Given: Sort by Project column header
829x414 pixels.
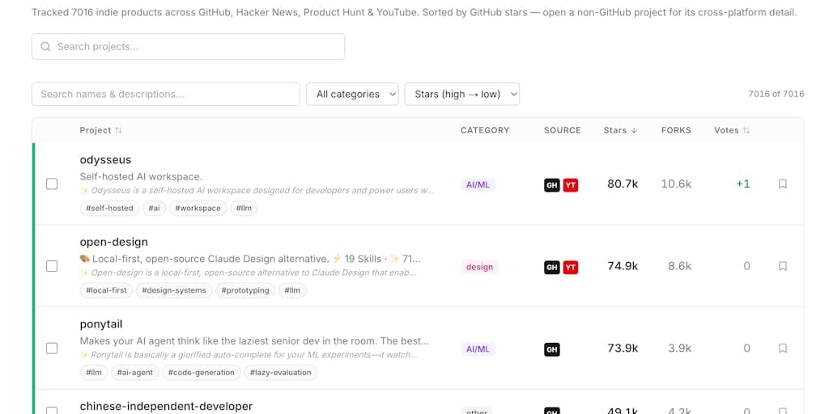Looking at the screenshot, I should click(x=100, y=130).
